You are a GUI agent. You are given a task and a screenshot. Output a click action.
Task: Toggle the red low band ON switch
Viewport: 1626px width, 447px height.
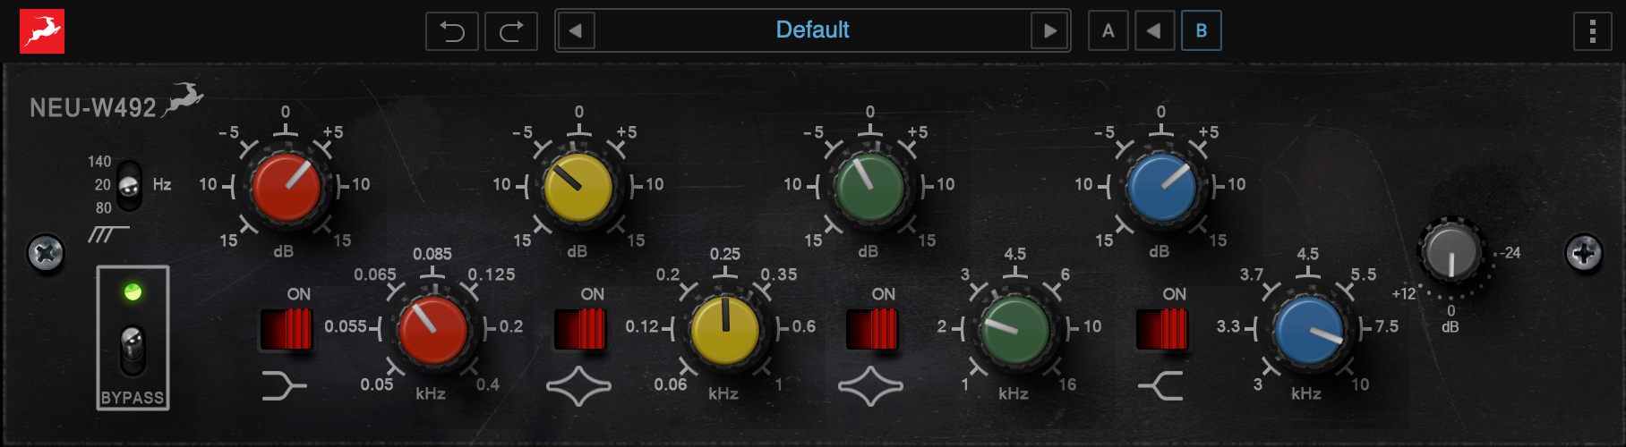(286, 328)
